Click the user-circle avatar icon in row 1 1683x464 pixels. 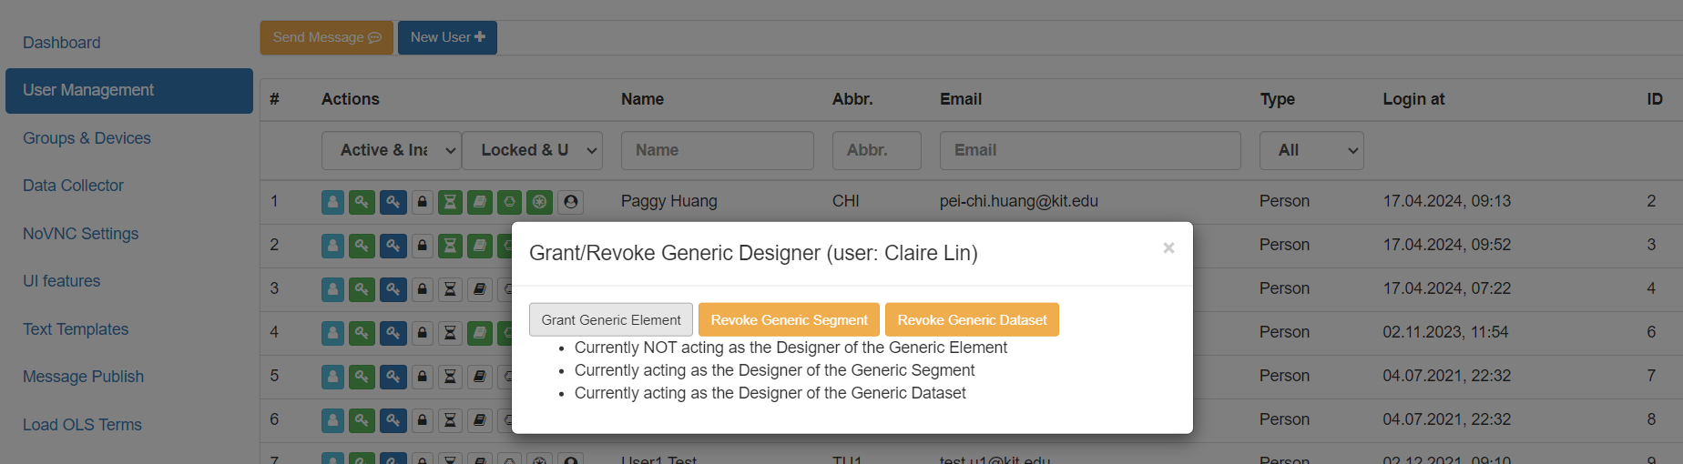[x=571, y=202]
